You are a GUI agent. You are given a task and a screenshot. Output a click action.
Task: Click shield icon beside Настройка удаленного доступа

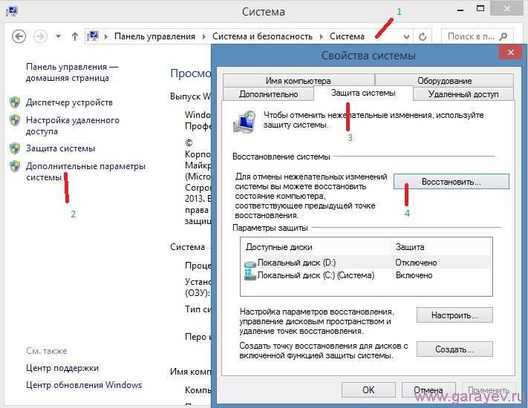pos(15,120)
